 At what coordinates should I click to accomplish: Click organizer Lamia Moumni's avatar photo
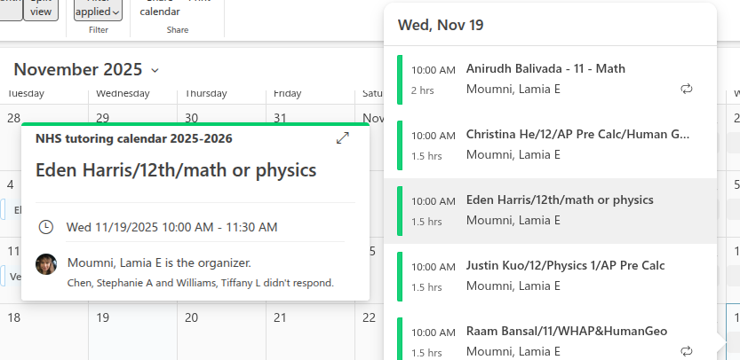[x=47, y=263]
